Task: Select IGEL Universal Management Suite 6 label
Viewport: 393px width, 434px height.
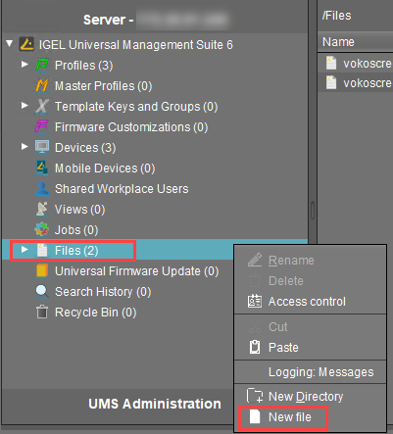Action: pos(136,44)
